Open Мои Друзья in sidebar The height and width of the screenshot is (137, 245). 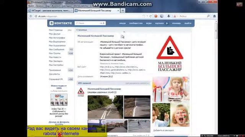pyautogui.click(x=54, y=34)
